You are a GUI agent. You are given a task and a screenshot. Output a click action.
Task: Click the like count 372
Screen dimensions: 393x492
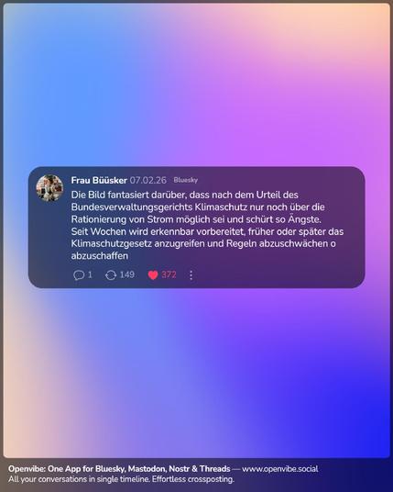tap(169, 274)
